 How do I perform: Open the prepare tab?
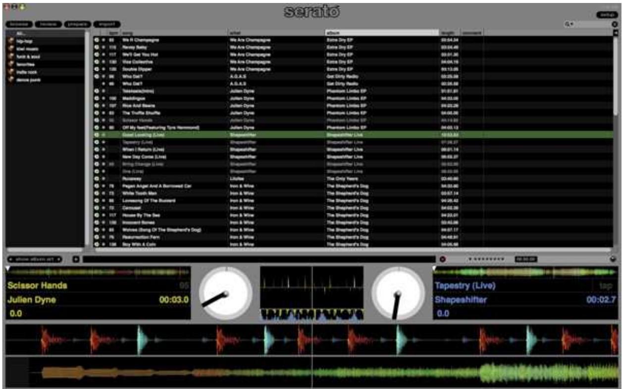78,24
